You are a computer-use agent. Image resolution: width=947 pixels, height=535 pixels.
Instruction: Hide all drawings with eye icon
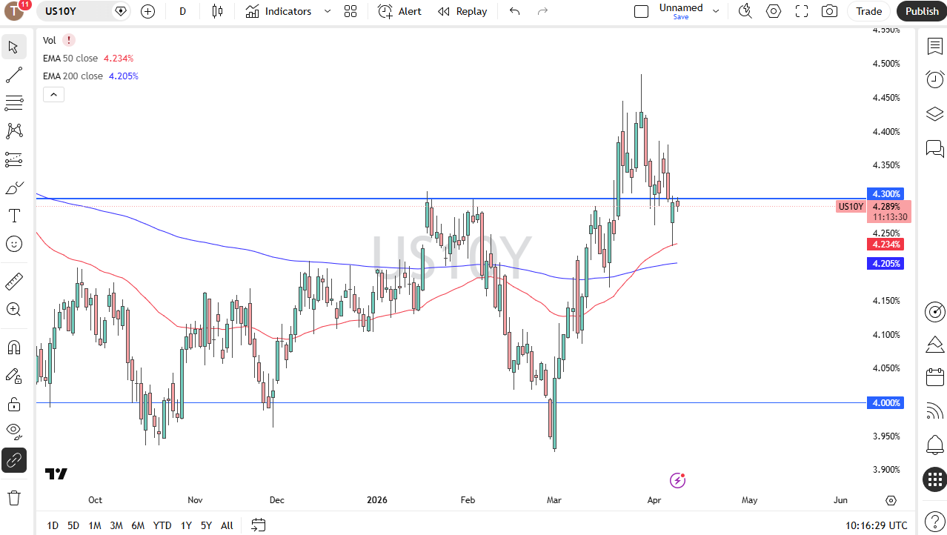[x=13, y=432]
